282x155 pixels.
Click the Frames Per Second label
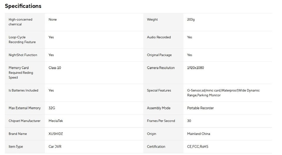click(161, 121)
